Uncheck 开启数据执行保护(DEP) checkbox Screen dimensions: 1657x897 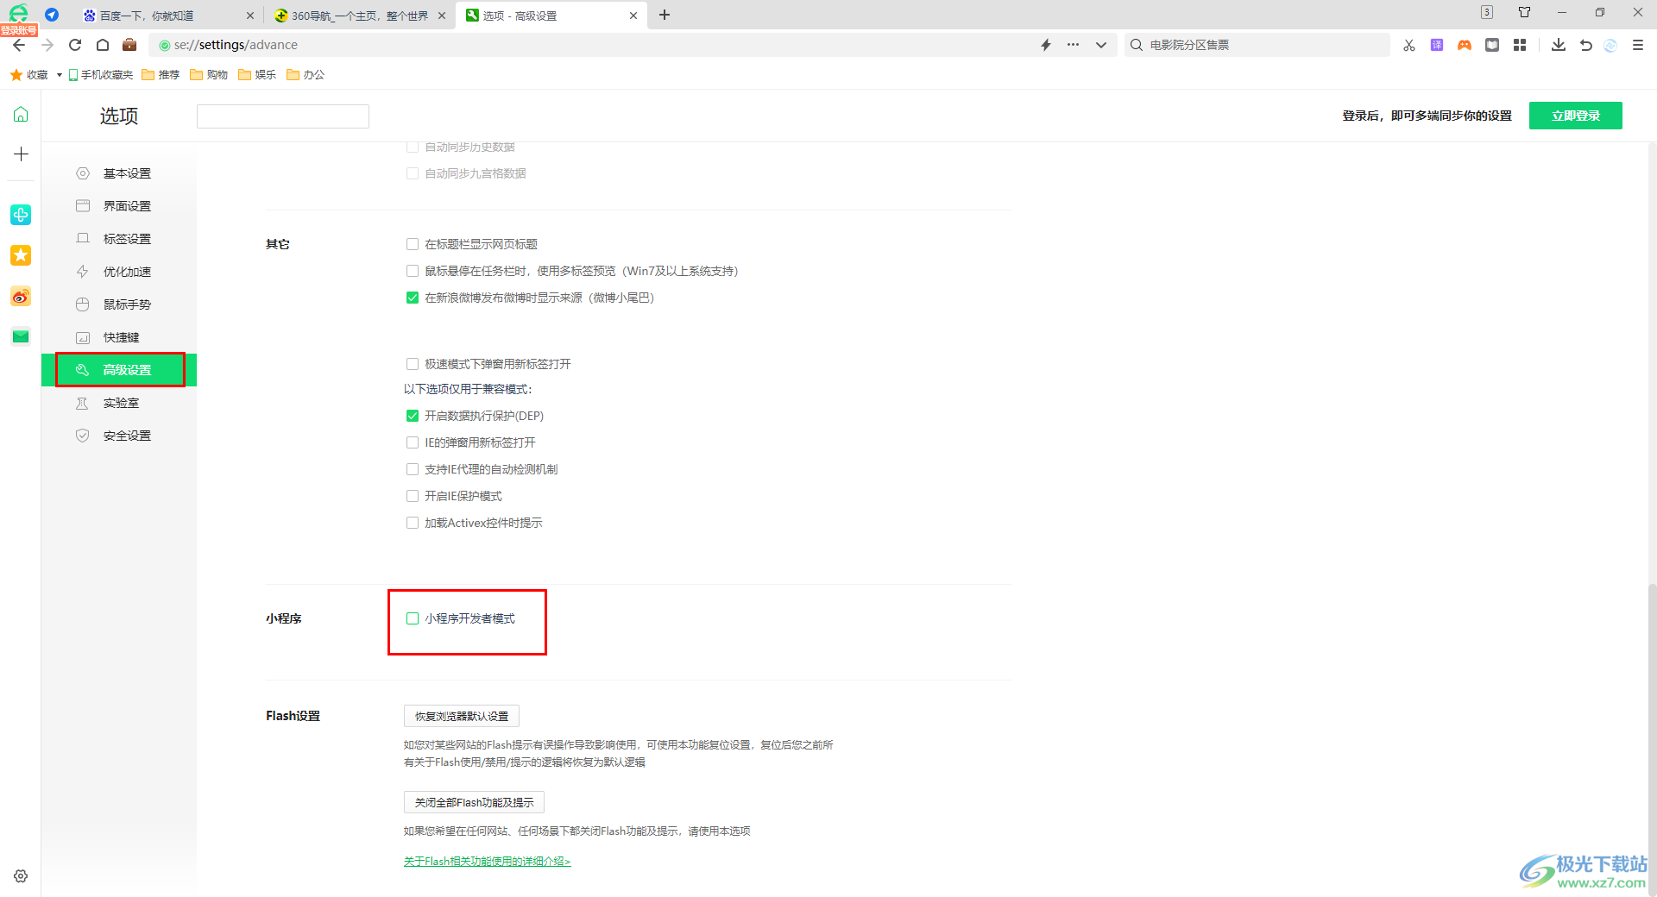pos(413,416)
